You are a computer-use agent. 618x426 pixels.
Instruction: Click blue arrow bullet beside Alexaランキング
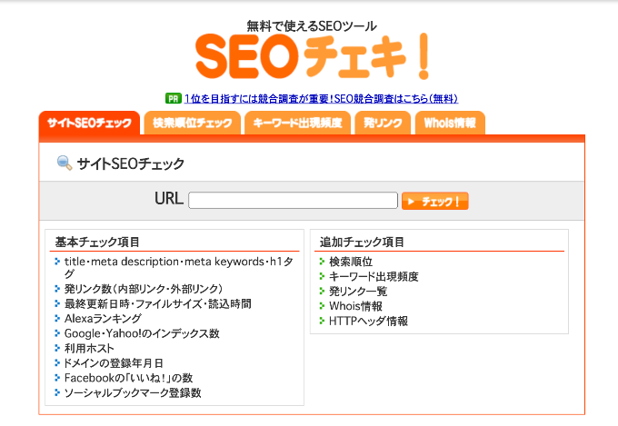pyautogui.click(x=57, y=318)
